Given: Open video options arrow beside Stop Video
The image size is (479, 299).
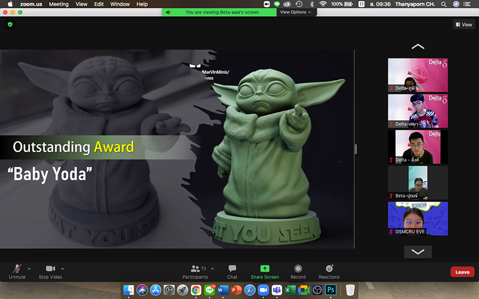Looking at the screenshot, I should 62,269.
